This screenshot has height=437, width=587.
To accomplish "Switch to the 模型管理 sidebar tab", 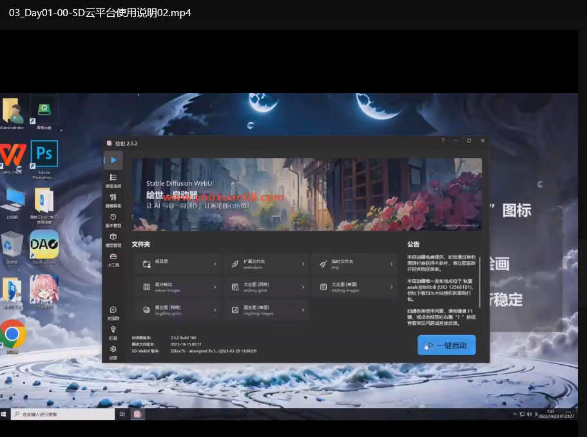I will tap(113, 240).
